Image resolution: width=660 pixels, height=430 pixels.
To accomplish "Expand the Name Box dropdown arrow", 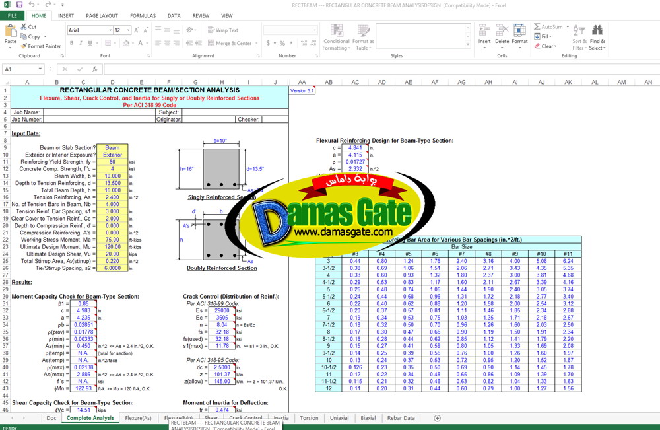I will pos(40,69).
